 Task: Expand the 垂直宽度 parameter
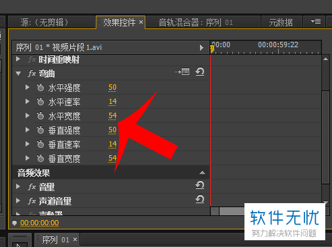[x=28, y=158]
